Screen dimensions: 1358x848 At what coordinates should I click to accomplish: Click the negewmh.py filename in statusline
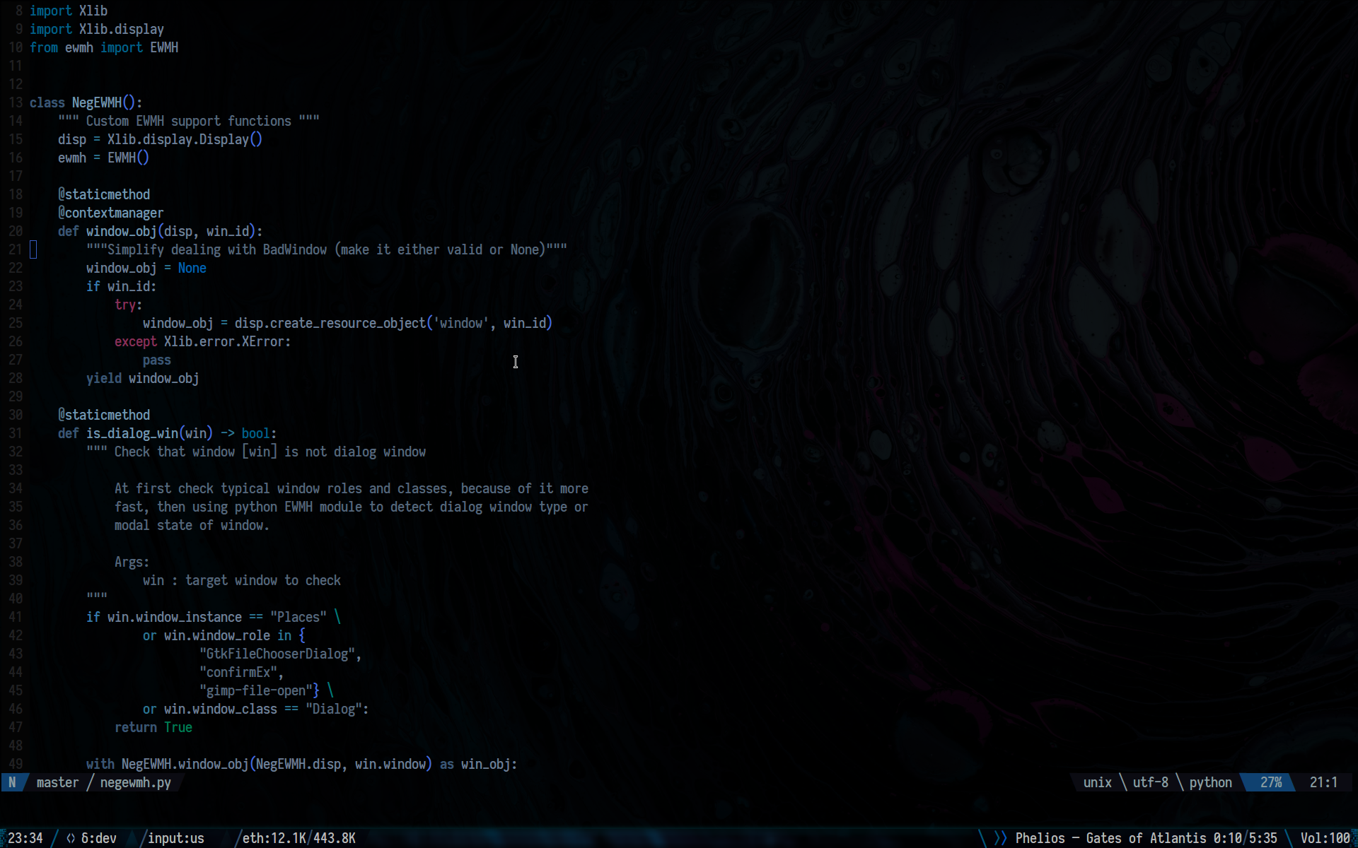[135, 782]
